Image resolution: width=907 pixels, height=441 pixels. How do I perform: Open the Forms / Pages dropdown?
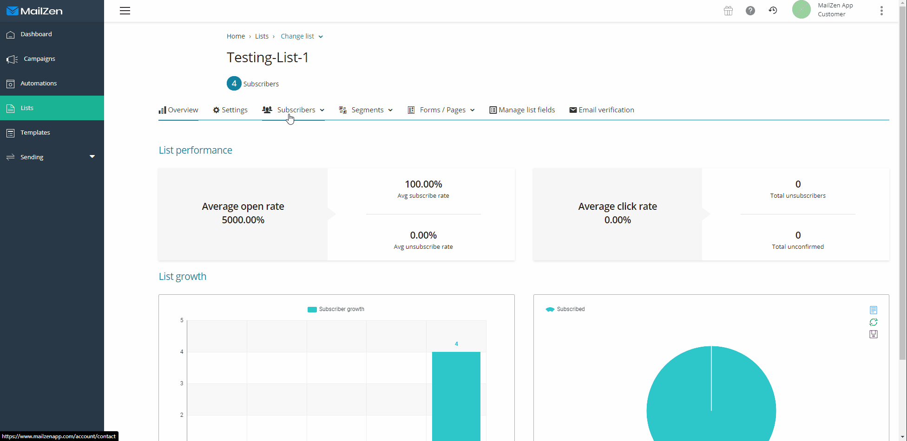pyautogui.click(x=441, y=110)
